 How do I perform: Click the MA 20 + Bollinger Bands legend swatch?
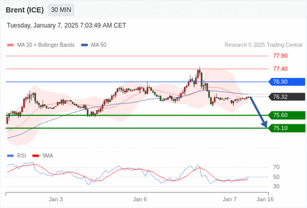click(x=11, y=45)
